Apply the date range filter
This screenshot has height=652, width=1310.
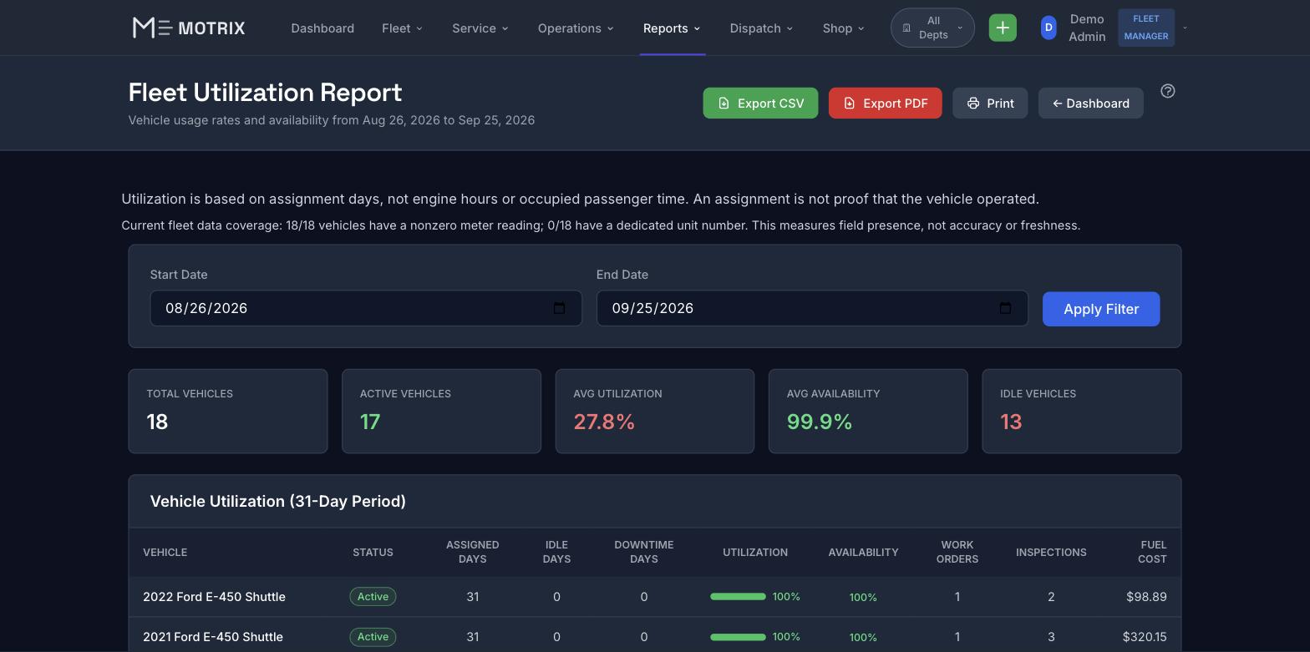(x=1101, y=309)
